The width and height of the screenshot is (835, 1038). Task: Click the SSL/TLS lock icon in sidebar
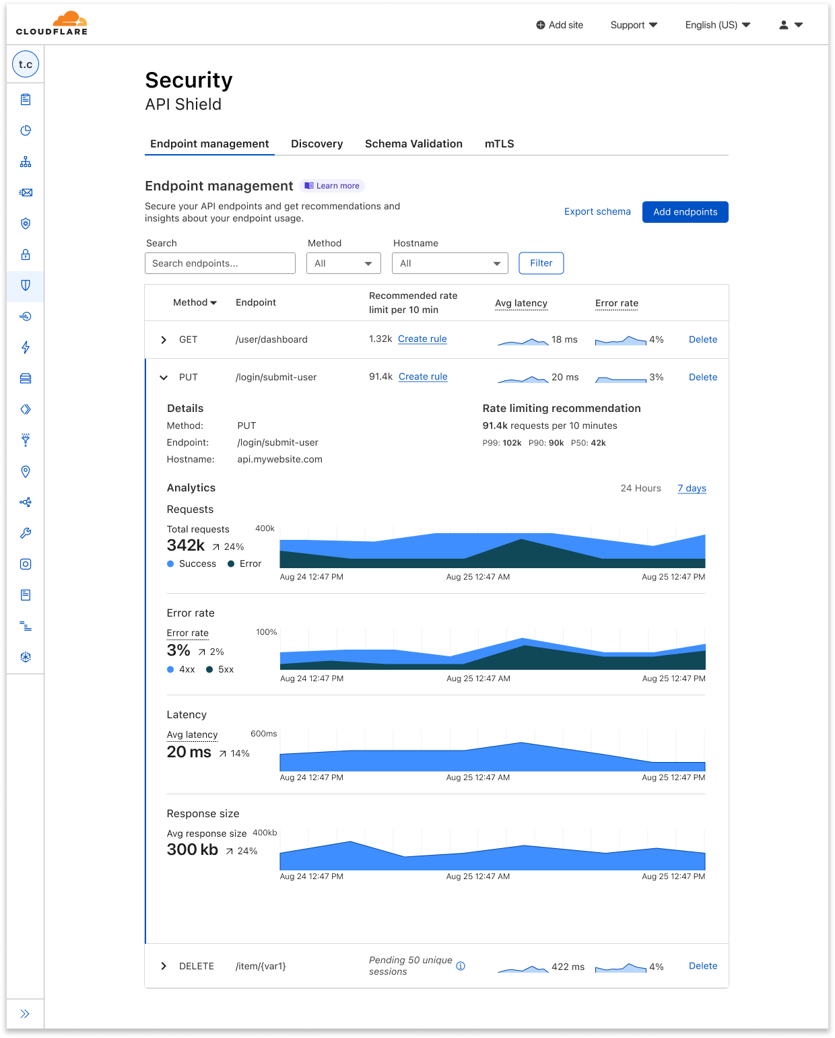point(26,254)
